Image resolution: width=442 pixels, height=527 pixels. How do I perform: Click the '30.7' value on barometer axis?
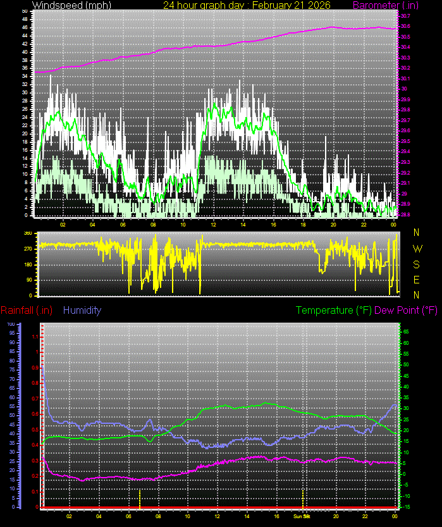pyautogui.click(x=405, y=16)
